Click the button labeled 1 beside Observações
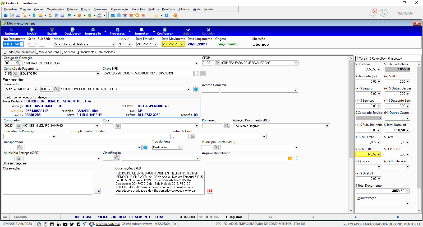This screenshot has width=423, height=227. [x=97, y=191]
